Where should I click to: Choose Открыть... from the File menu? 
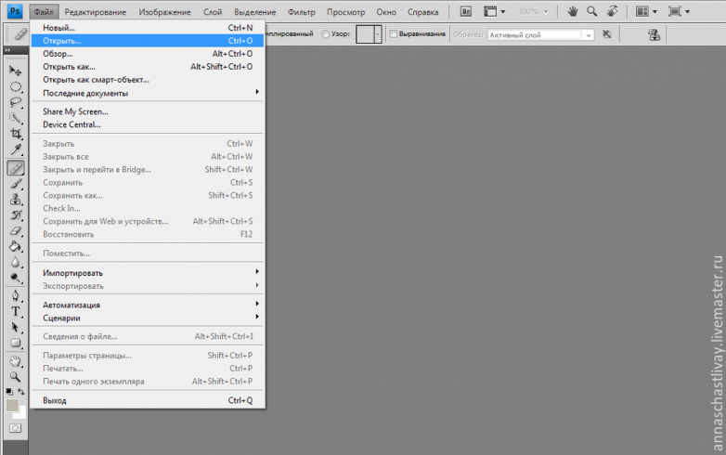148,41
